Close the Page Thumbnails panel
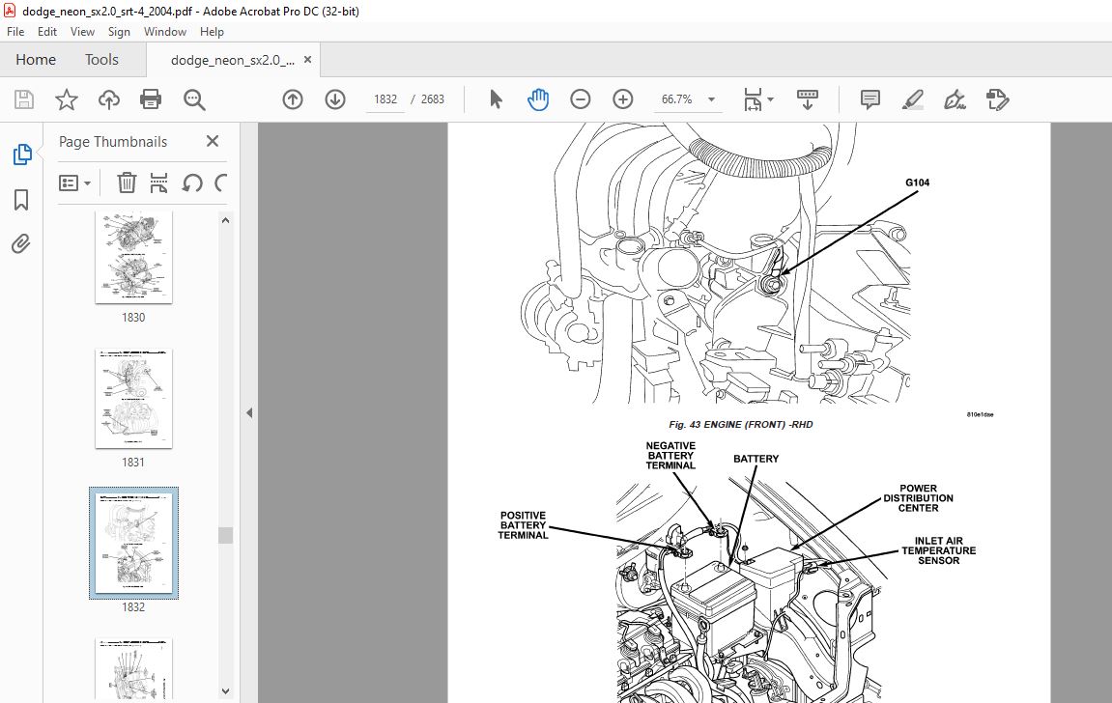 pos(212,141)
